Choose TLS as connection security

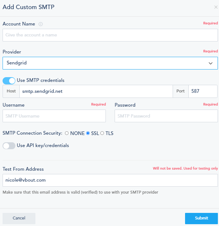[102, 133]
